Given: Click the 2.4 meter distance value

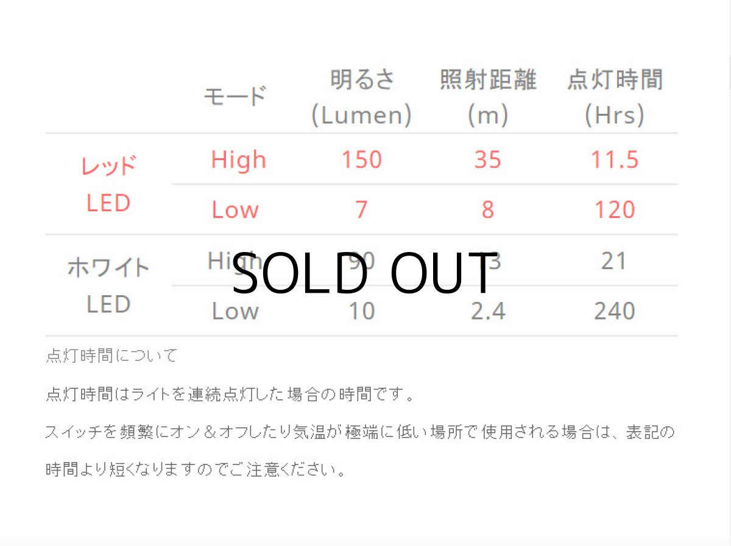Looking at the screenshot, I should click(x=488, y=311).
